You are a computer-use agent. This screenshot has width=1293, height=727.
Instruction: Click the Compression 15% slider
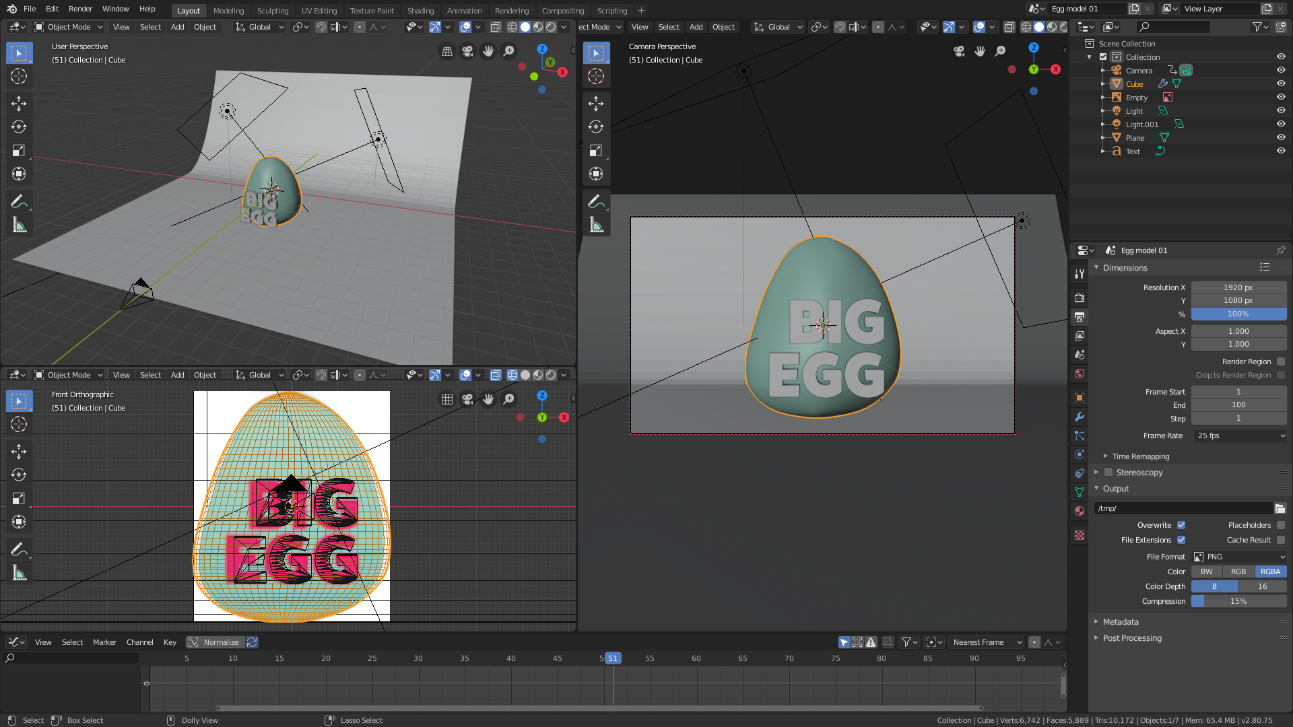(x=1238, y=601)
